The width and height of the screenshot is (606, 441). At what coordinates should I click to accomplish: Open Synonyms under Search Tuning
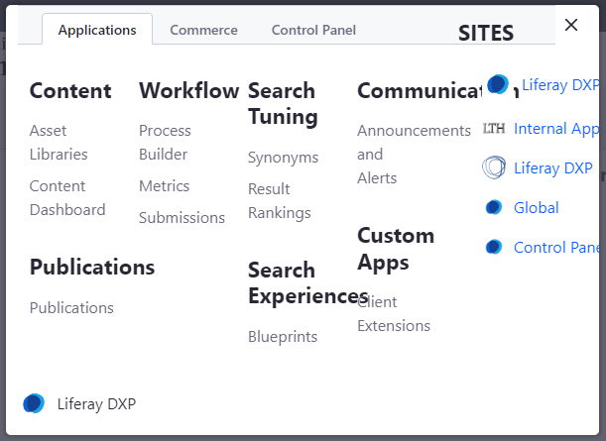pos(284,158)
